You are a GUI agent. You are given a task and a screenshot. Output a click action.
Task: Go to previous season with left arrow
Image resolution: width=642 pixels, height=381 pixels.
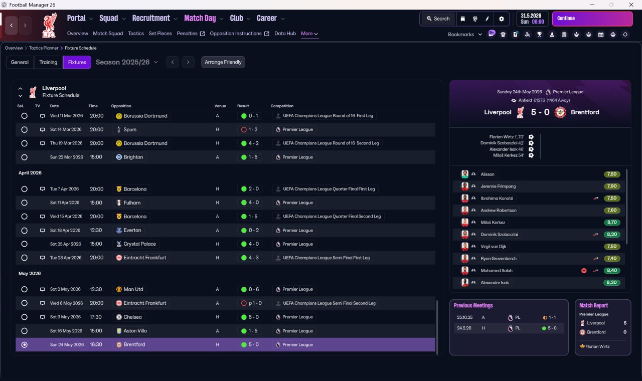tap(173, 62)
